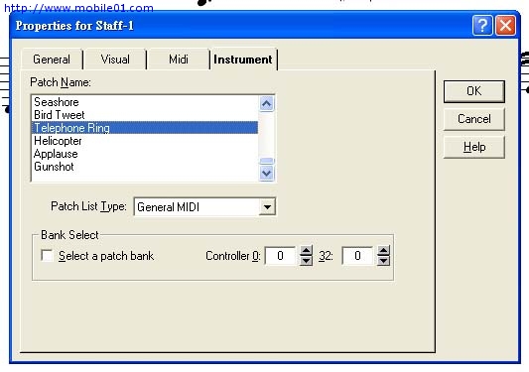
Task: Click patch list scroll down arrow
Action: point(267,174)
